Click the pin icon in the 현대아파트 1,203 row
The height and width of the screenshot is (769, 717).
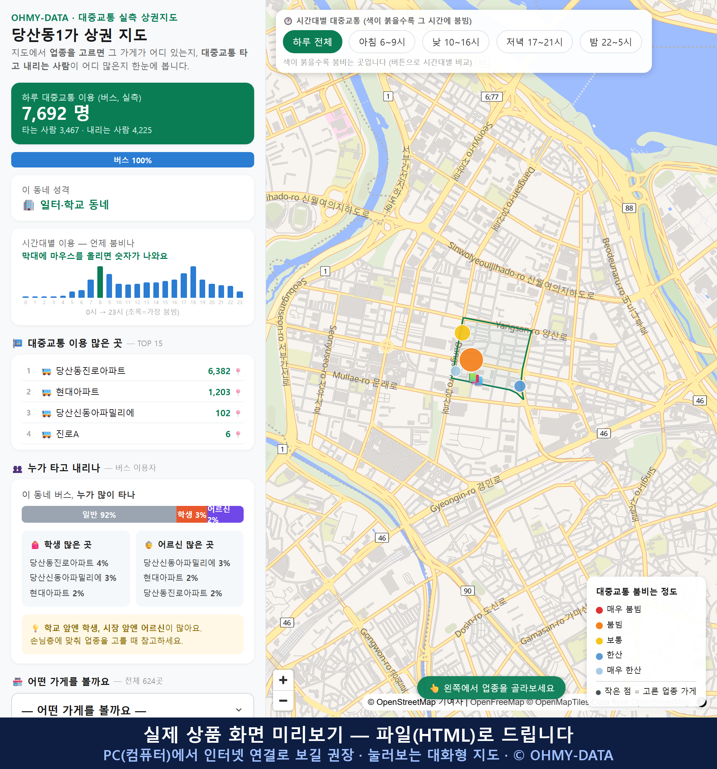pyautogui.click(x=238, y=392)
